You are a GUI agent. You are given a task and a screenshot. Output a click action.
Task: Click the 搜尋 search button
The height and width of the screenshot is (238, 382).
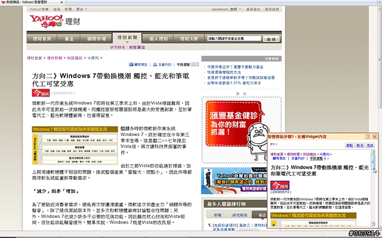coord(271,39)
